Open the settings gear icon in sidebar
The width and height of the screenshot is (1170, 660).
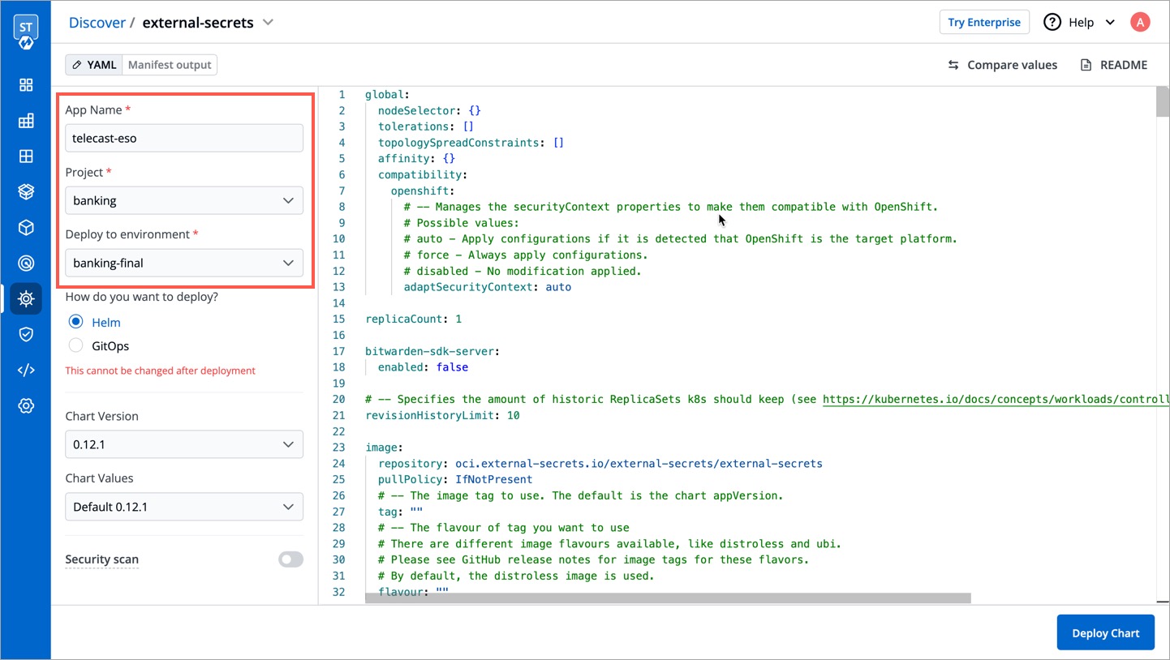[x=26, y=405]
